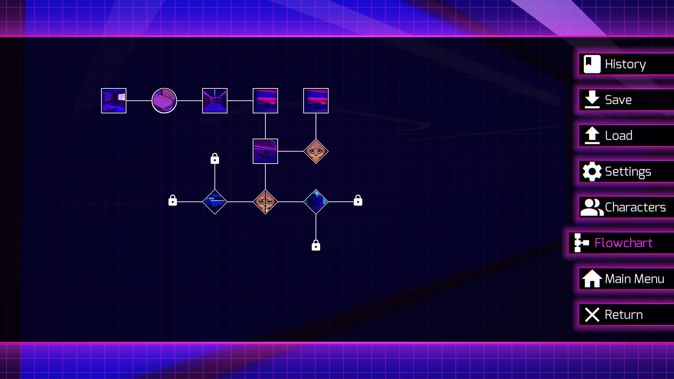Go to Main Menu
The width and height of the screenshot is (674, 379).
pos(627,279)
